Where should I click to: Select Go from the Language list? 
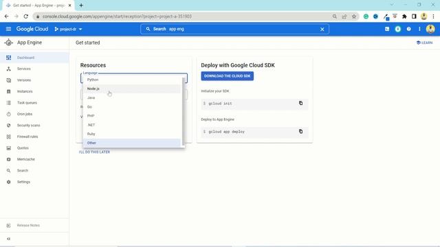click(x=132, y=107)
